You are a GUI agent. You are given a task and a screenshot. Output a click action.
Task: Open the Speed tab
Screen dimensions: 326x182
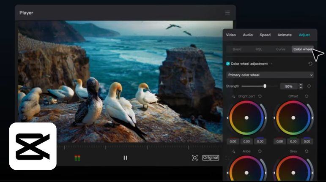[x=265, y=35]
